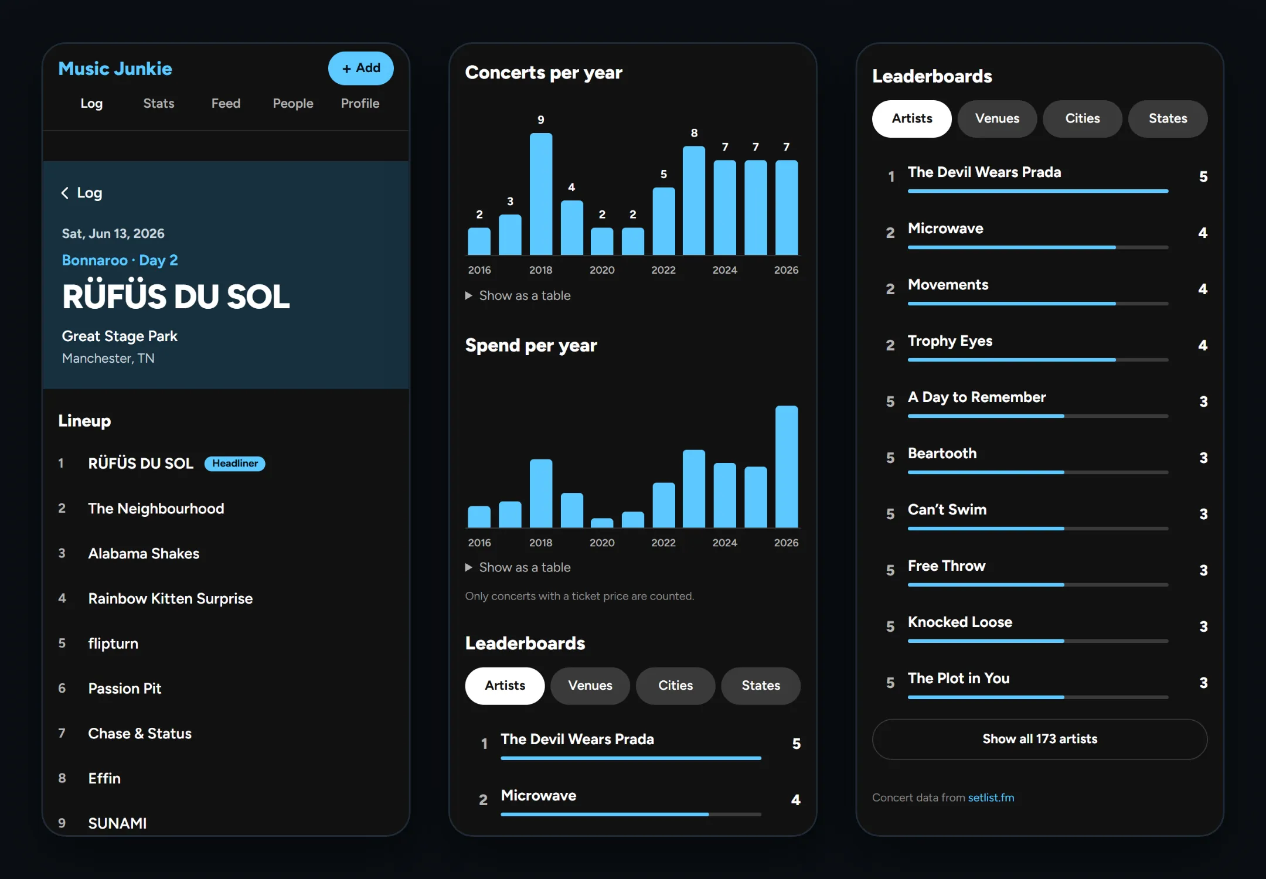The image size is (1266, 879).
Task: Click the back chevron next to Log
Action: tap(65, 193)
